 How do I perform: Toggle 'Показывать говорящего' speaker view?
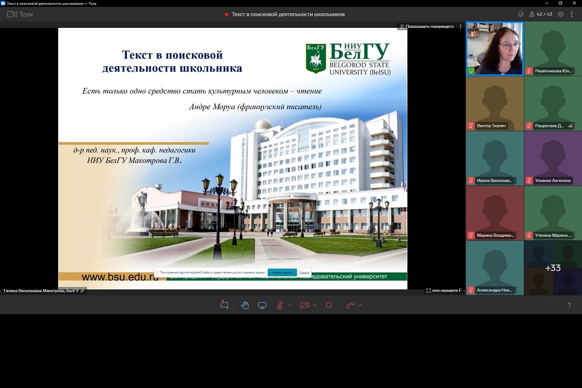tap(425, 27)
